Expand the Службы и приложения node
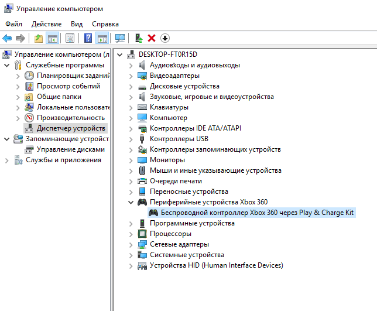This screenshot has width=377, height=311. (x=7, y=160)
